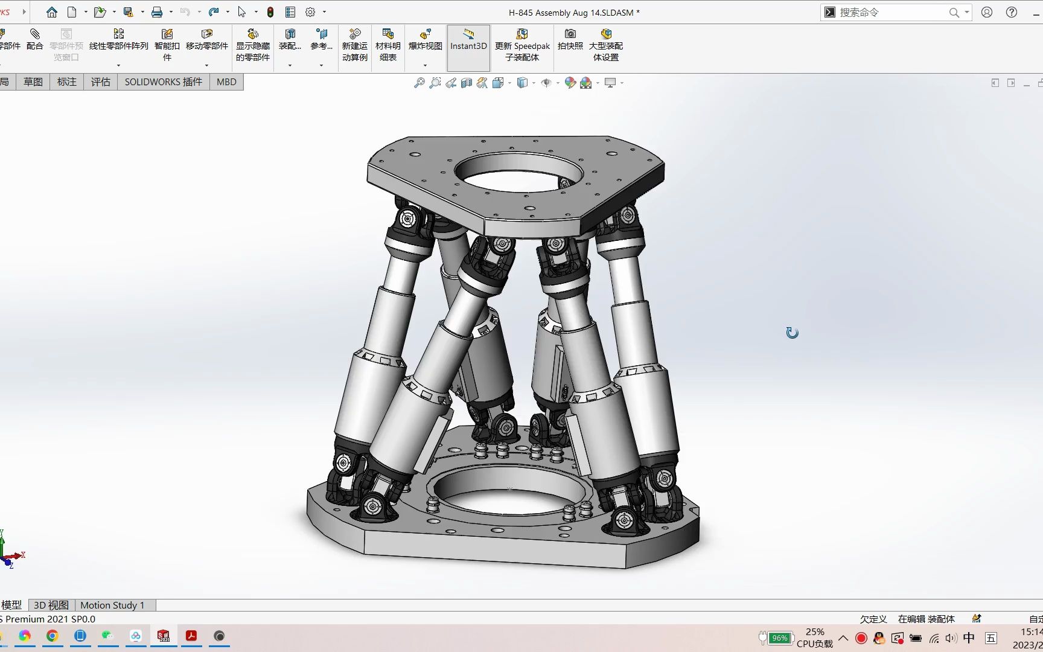Click the 编辑外观 appearance ball icon
The image size is (1043, 652).
(x=569, y=83)
